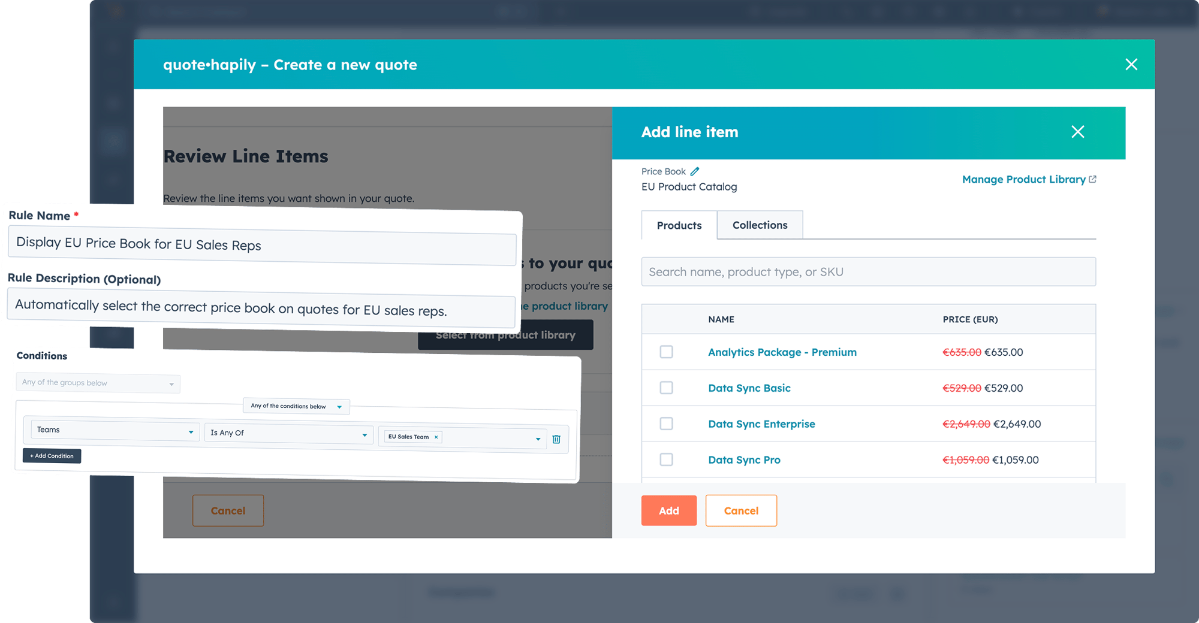Check the Data Sync Enterprise checkbox
This screenshot has height=623, width=1199.
(x=666, y=424)
